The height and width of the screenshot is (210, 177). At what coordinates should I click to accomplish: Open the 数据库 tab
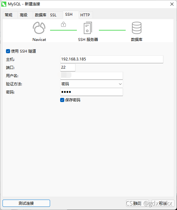40,15
